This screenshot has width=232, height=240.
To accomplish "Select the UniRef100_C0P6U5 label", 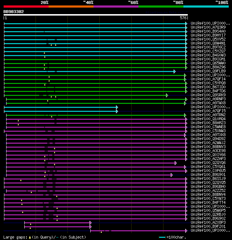I will coord(208,170).
